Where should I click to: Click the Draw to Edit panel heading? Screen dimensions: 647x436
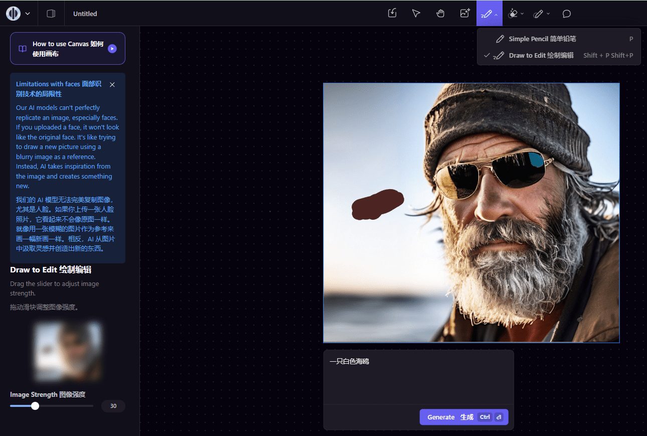click(x=51, y=270)
